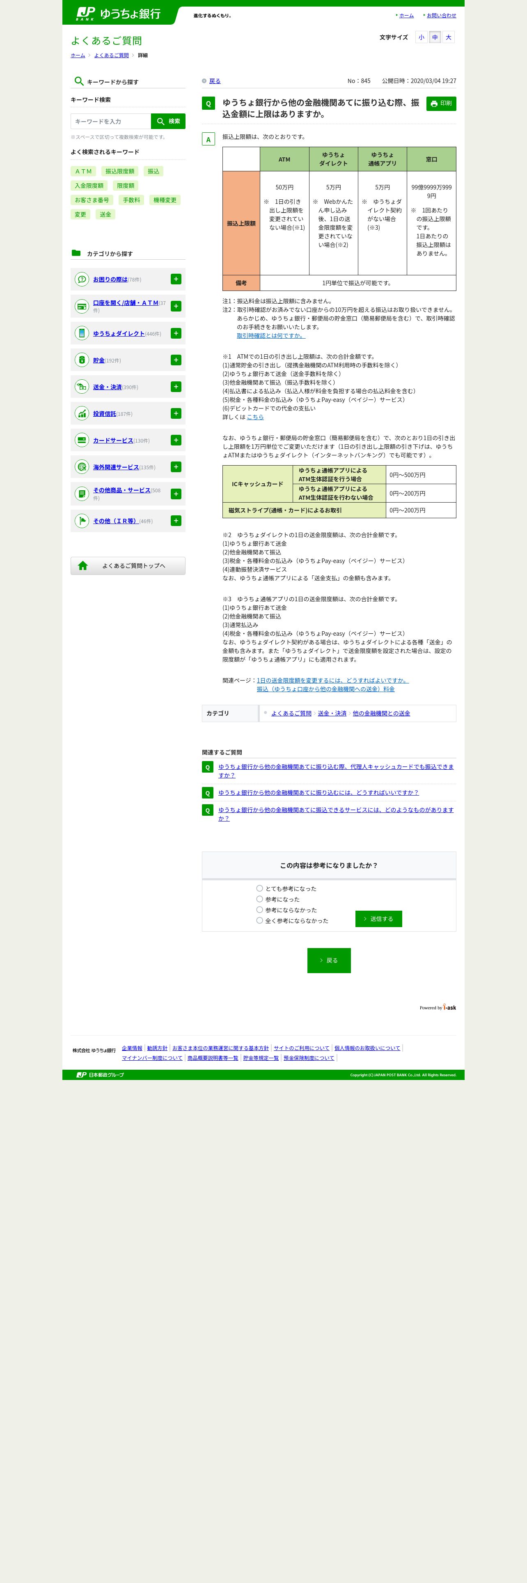Click the 貯金 category icon

tap(82, 360)
